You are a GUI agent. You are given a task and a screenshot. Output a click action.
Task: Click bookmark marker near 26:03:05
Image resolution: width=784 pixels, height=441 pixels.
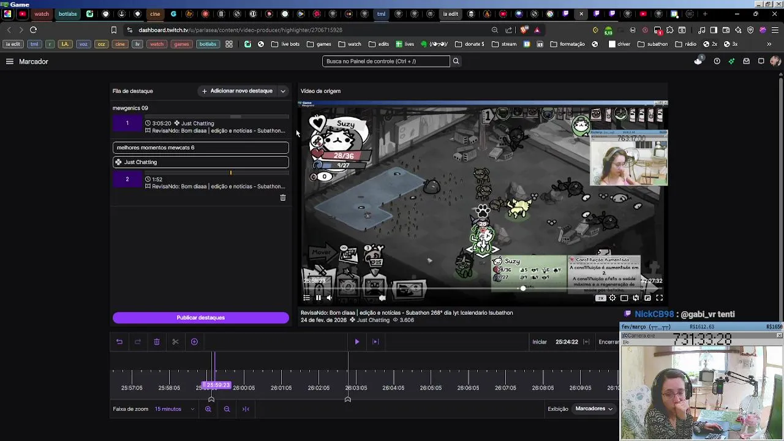click(x=348, y=399)
